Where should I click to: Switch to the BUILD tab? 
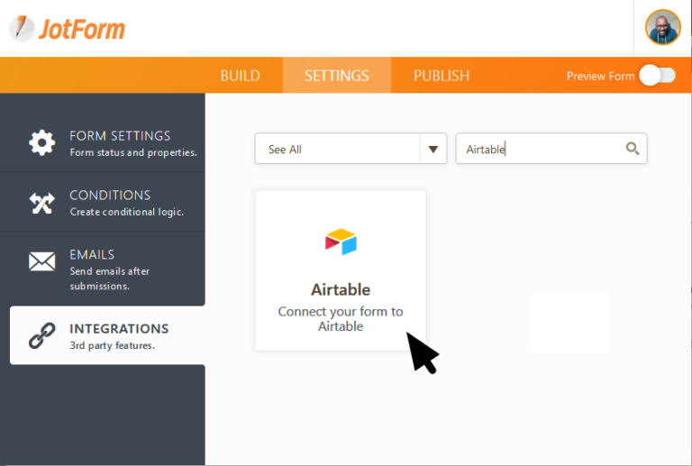tap(240, 76)
